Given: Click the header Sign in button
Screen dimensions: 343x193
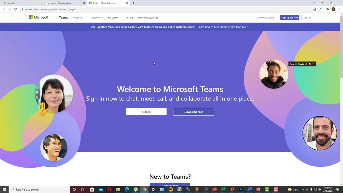Looking at the screenshot, I should click(x=307, y=18).
